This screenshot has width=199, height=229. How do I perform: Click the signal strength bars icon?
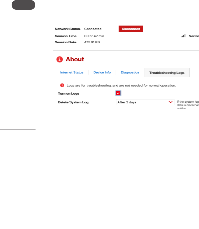pyautogui.click(x=184, y=36)
